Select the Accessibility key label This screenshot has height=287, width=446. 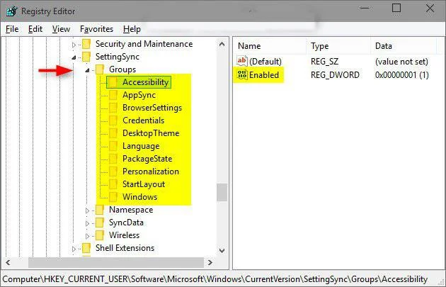coord(146,82)
